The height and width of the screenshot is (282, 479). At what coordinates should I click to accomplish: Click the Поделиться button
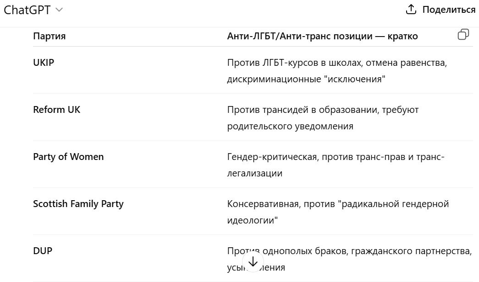click(x=440, y=10)
